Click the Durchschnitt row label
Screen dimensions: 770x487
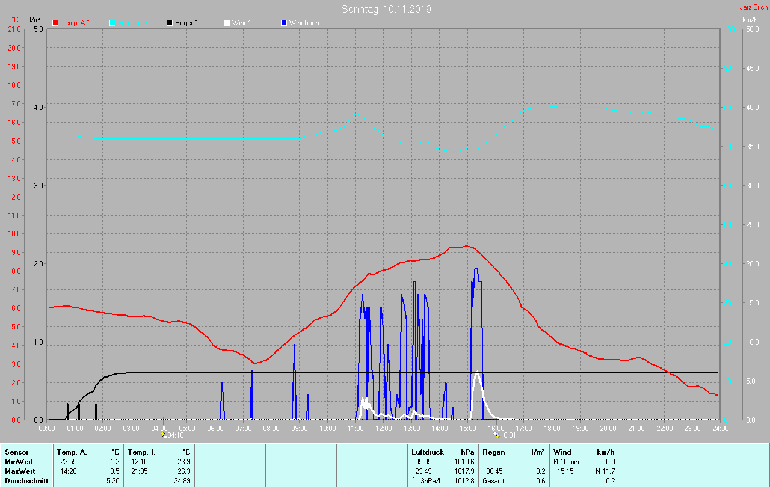[26, 480]
